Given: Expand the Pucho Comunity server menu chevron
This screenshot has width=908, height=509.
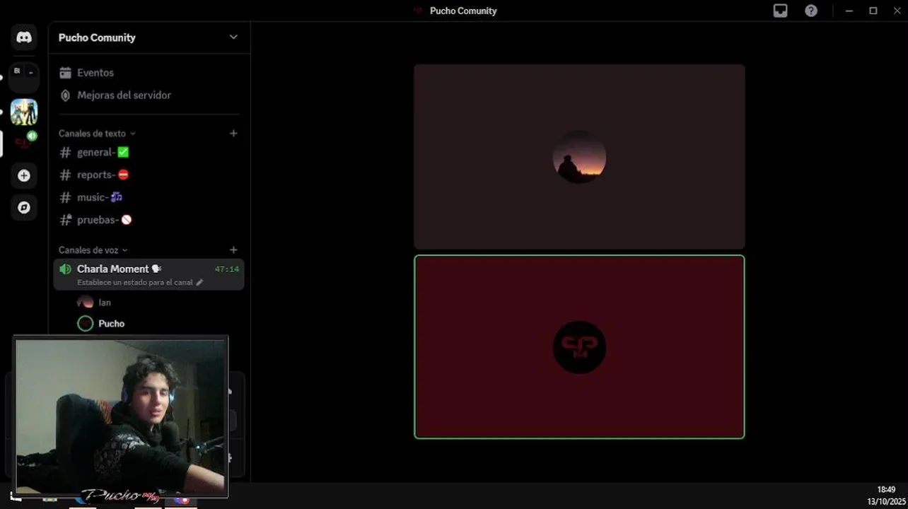Looking at the screenshot, I should pyautogui.click(x=233, y=37).
